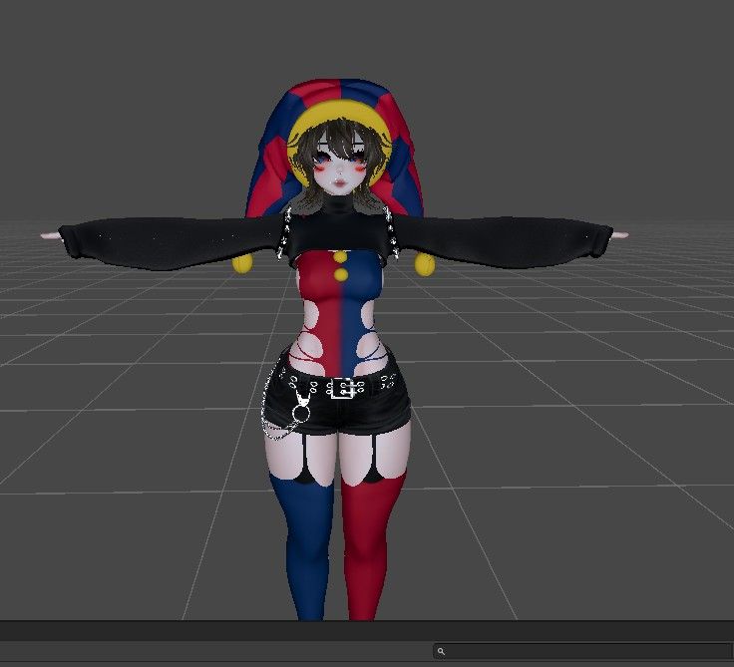Click the avatar's left black sleeve

click(x=174, y=242)
